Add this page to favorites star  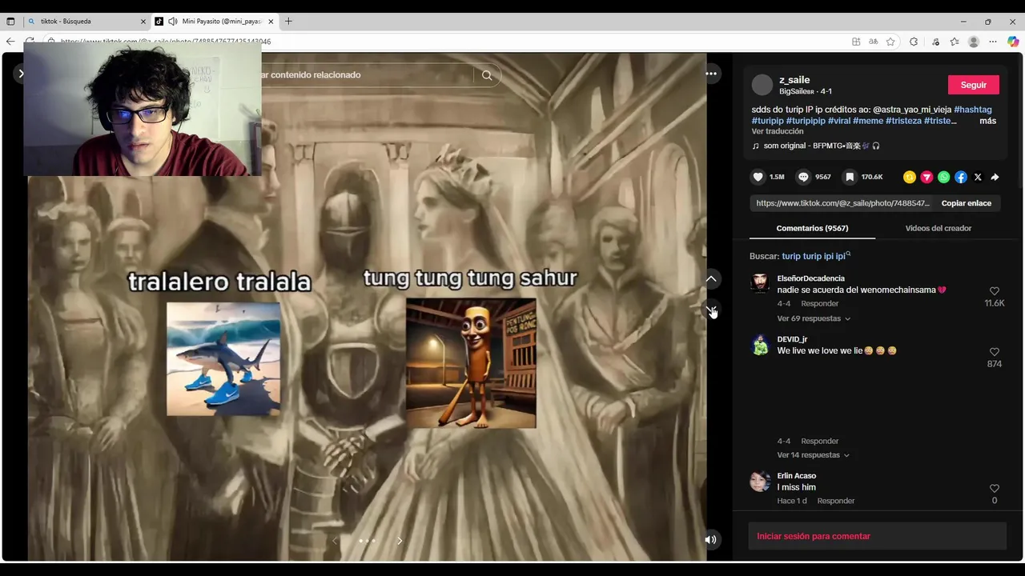pyautogui.click(x=890, y=42)
